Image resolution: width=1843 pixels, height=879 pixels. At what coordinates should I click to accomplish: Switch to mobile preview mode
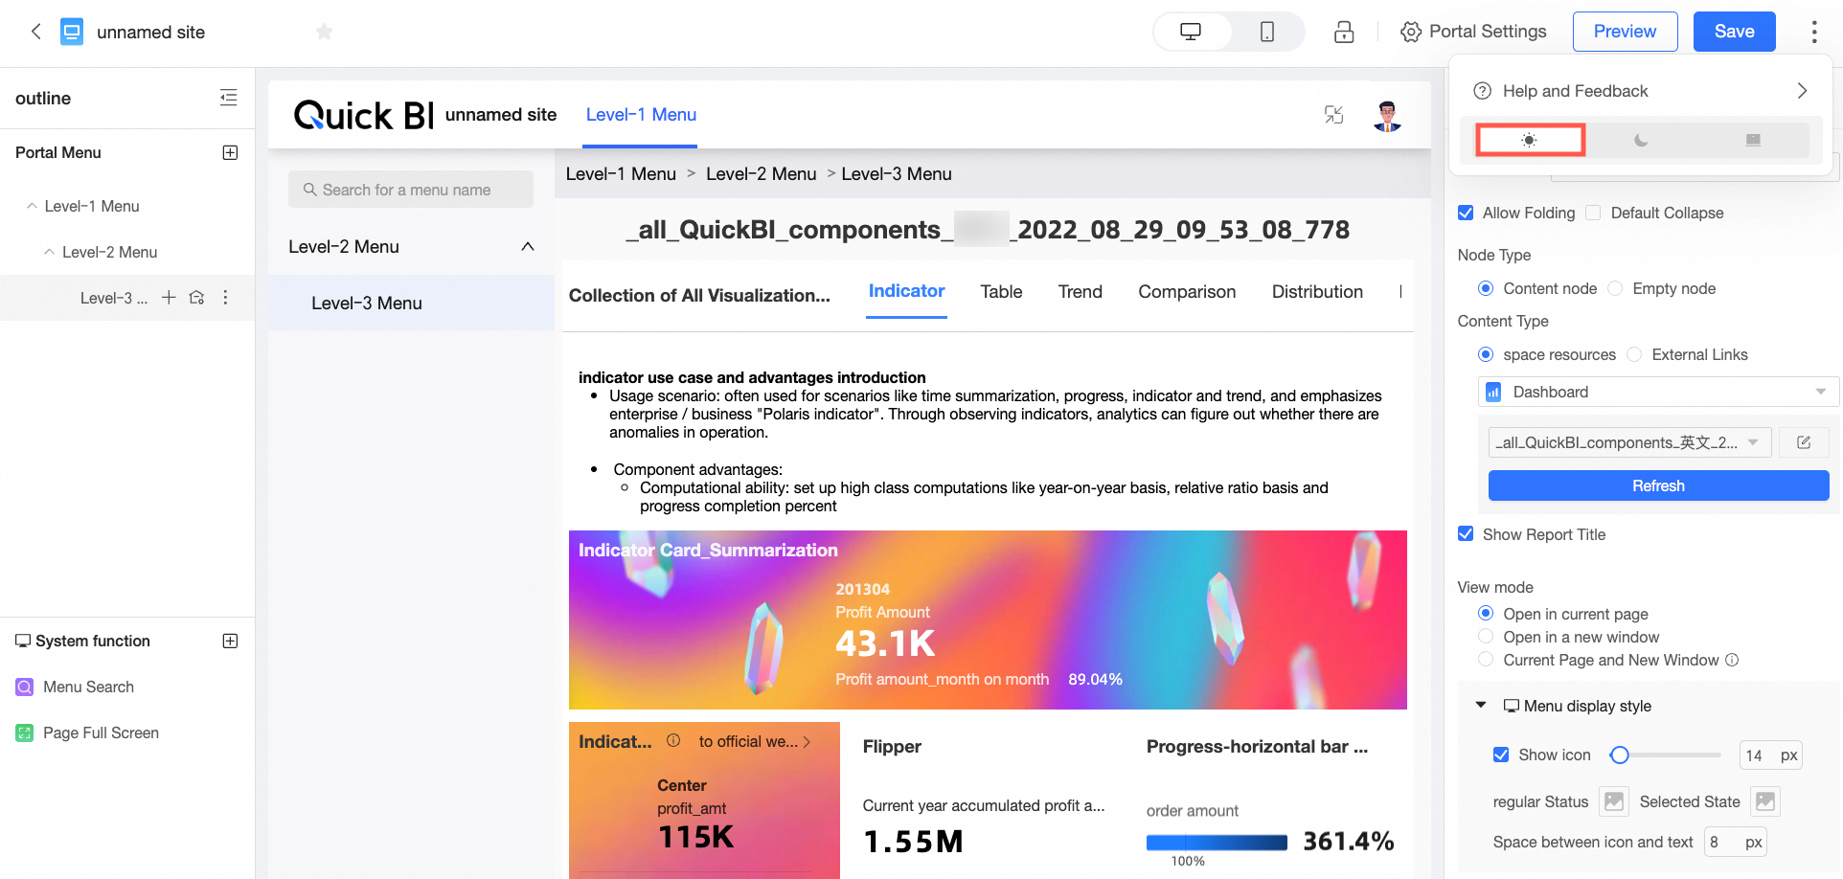point(1266,32)
